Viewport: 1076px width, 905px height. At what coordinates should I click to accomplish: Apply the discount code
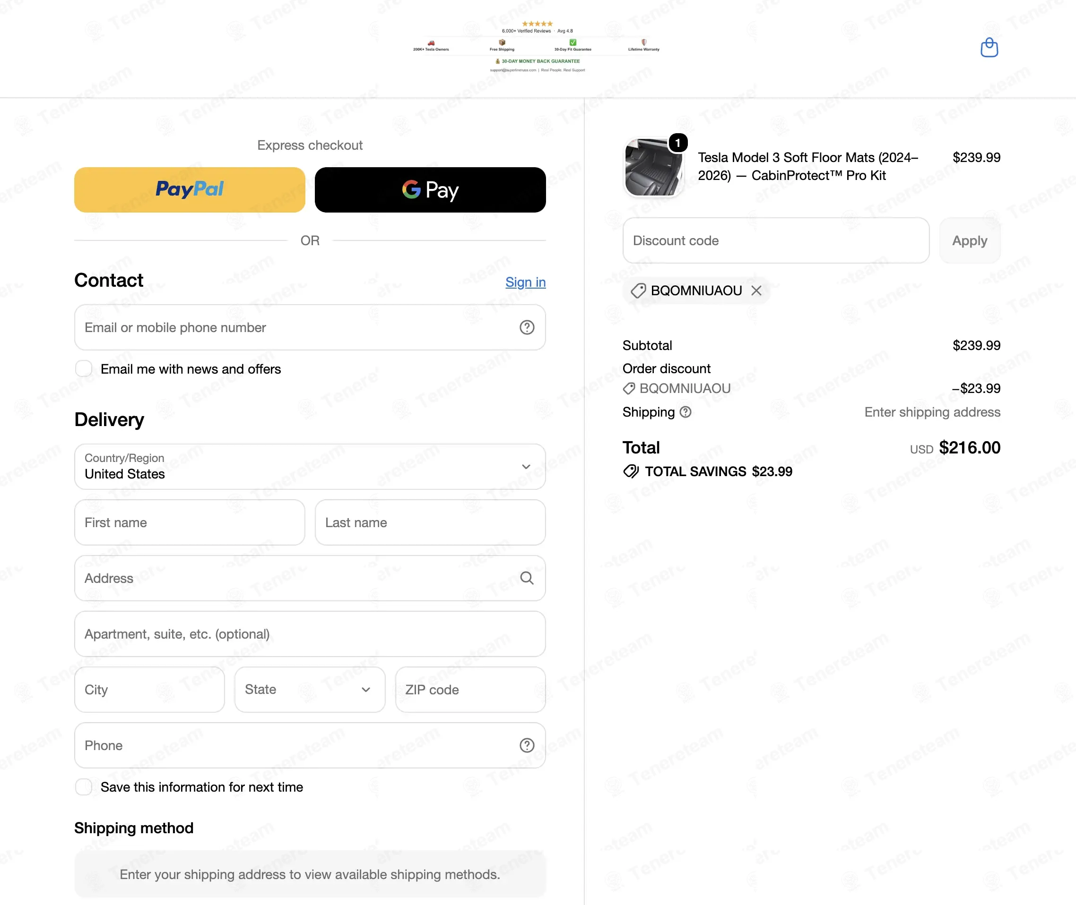tap(969, 240)
